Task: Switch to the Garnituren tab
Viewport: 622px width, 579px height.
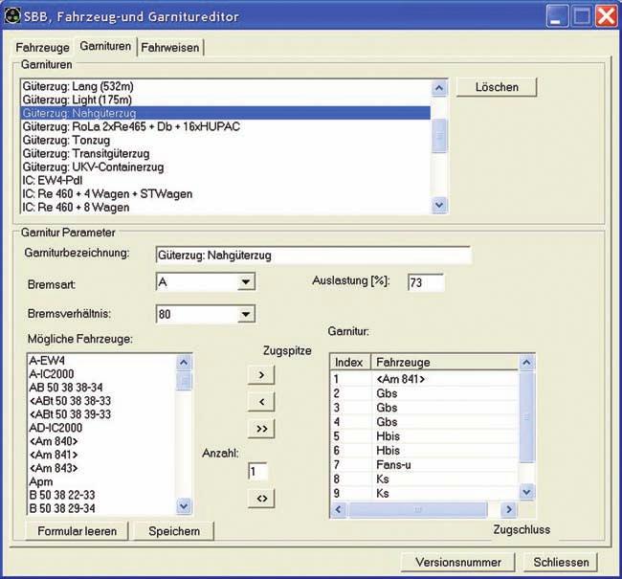Action: [105, 46]
